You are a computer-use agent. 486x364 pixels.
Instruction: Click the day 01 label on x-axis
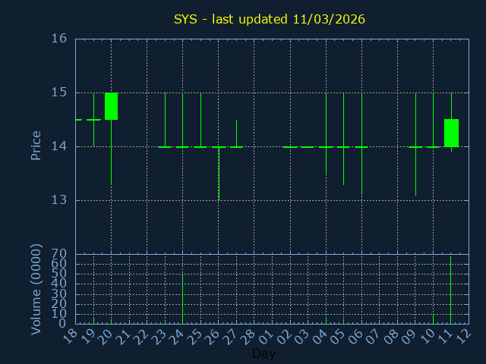[267, 335]
